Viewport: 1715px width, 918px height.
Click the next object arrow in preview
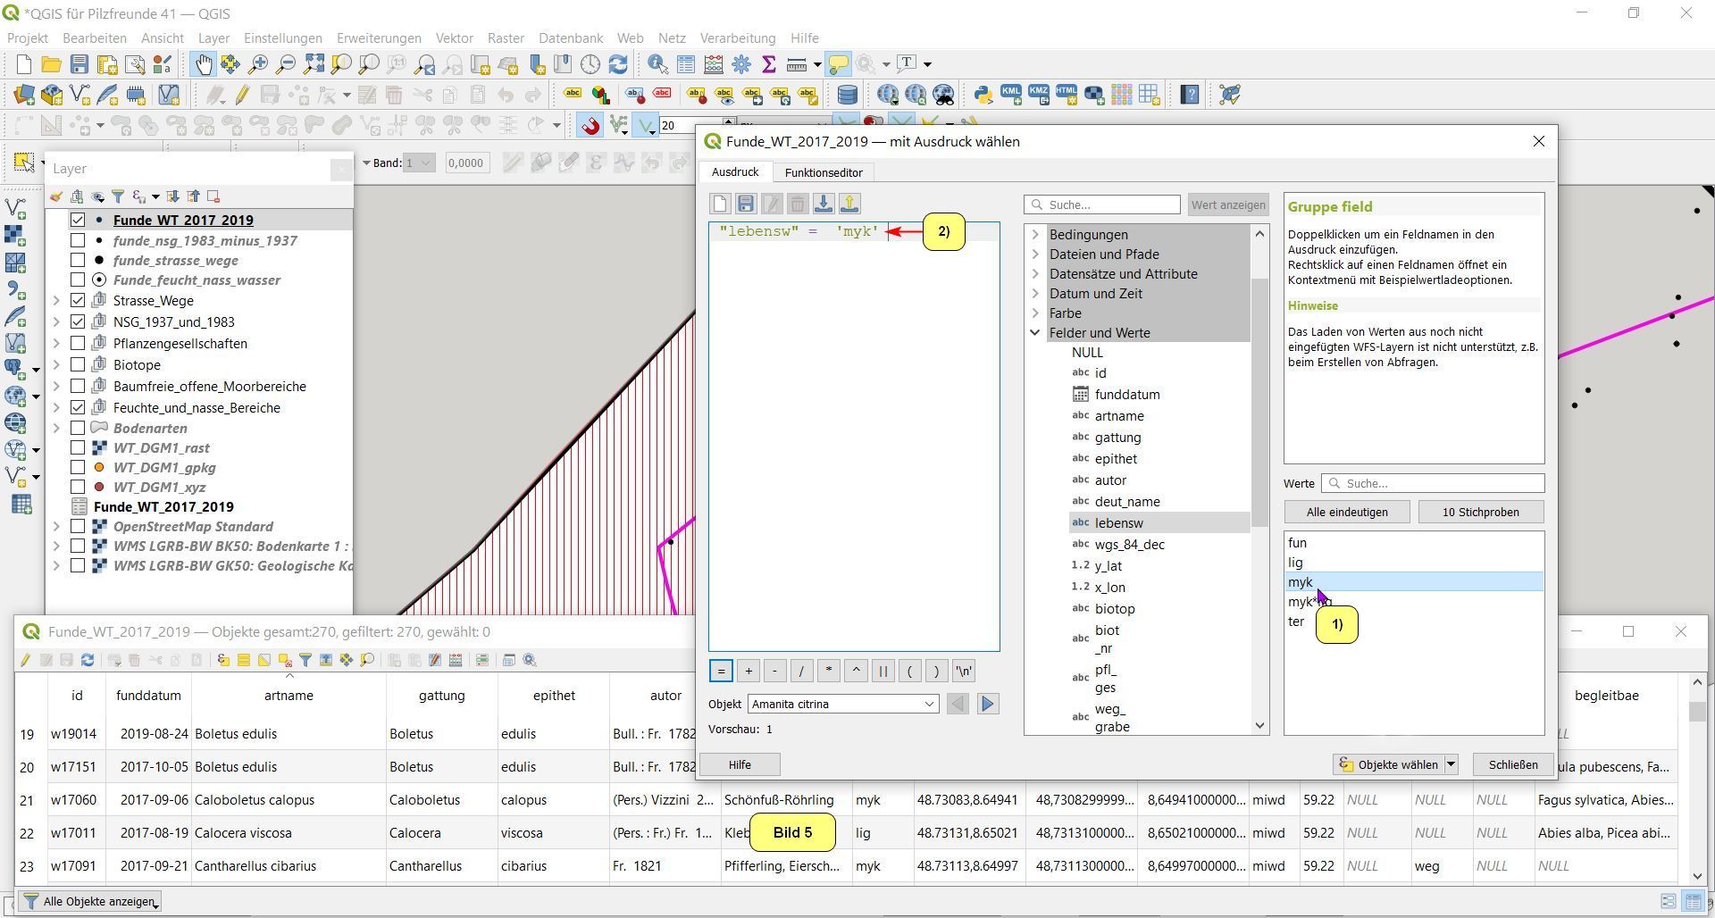(987, 705)
